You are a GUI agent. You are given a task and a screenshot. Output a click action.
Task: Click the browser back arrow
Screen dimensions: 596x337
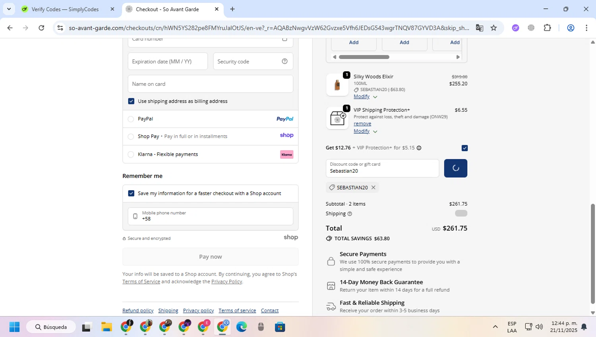tap(10, 28)
